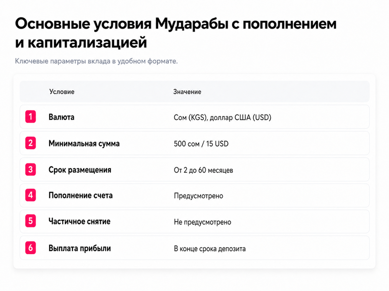This screenshot has width=389, height=291.
Task: Click the pink number 6 badge
Action: 31,248
